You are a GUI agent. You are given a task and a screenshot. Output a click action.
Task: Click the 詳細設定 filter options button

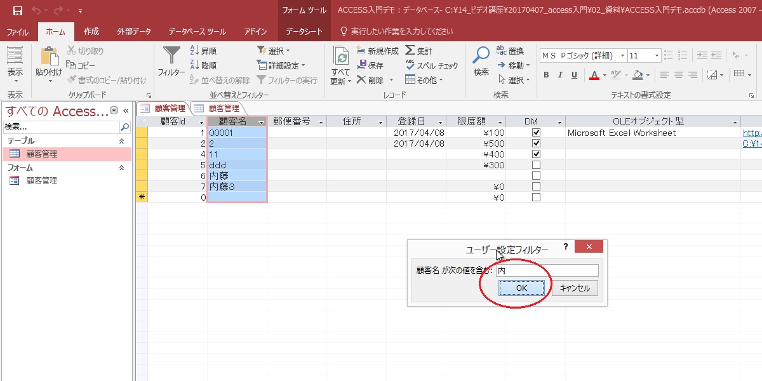tap(281, 65)
